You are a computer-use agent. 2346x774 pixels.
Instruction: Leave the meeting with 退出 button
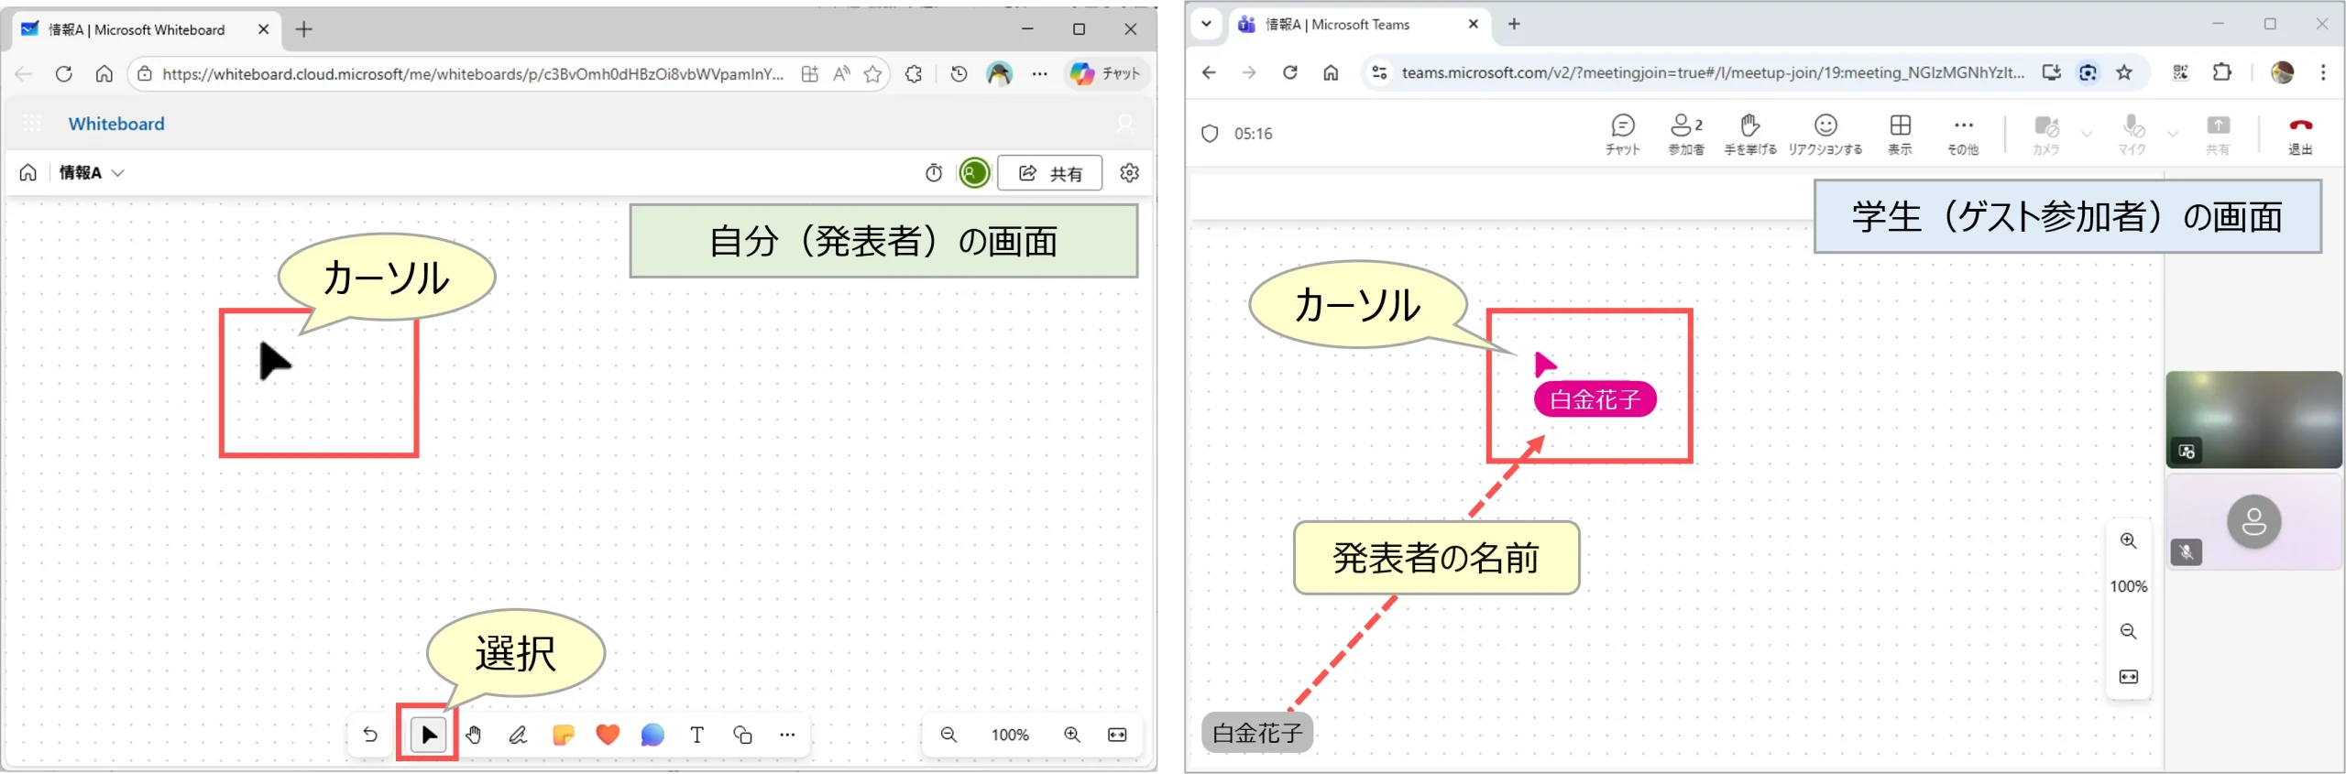point(2300,134)
